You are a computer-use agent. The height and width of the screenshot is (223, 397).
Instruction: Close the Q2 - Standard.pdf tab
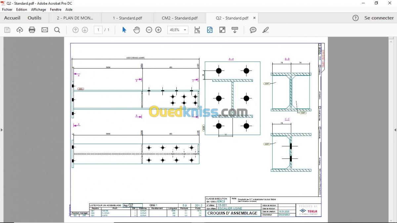[254, 18]
